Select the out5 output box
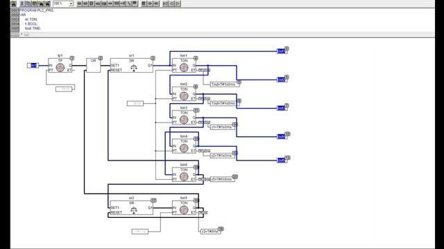444x249 pixels. tap(282, 160)
